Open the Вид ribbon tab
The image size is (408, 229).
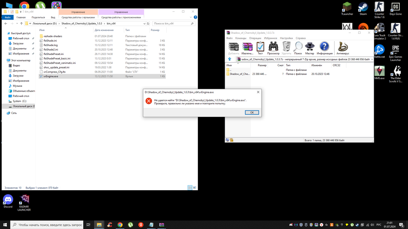(53, 18)
